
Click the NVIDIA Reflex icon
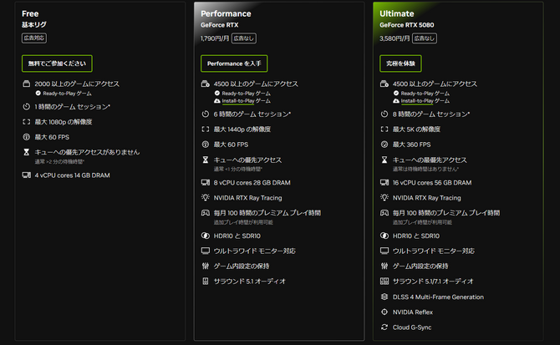click(x=384, y=312)
